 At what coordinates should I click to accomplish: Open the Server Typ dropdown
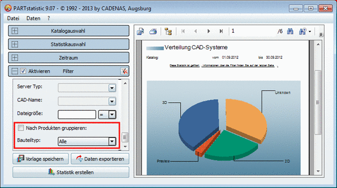[112, 88]
